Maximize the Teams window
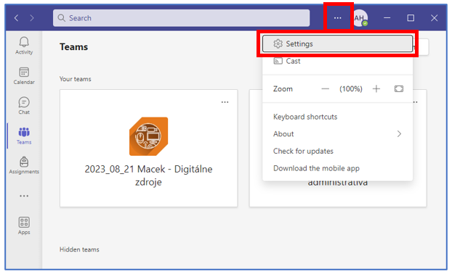This screenshot has height=274, width=452. coord(411,18)
